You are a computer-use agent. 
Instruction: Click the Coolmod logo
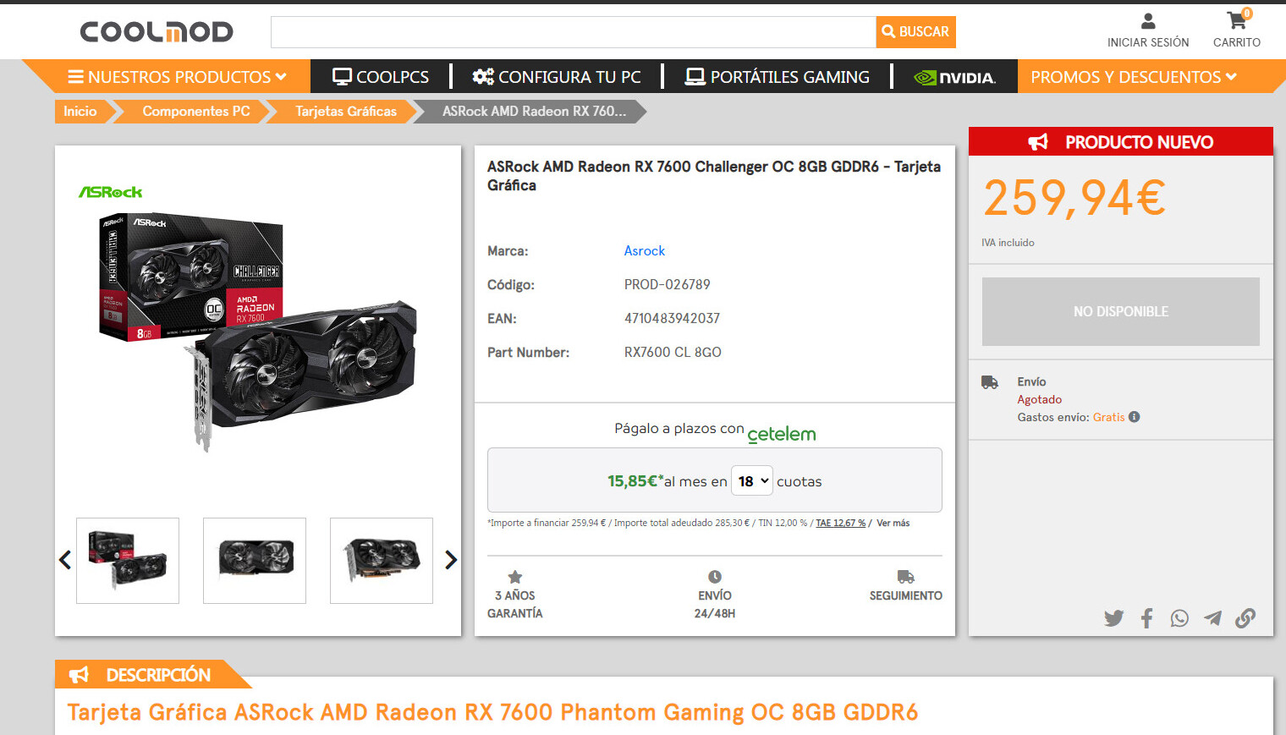tap(157, 32)
